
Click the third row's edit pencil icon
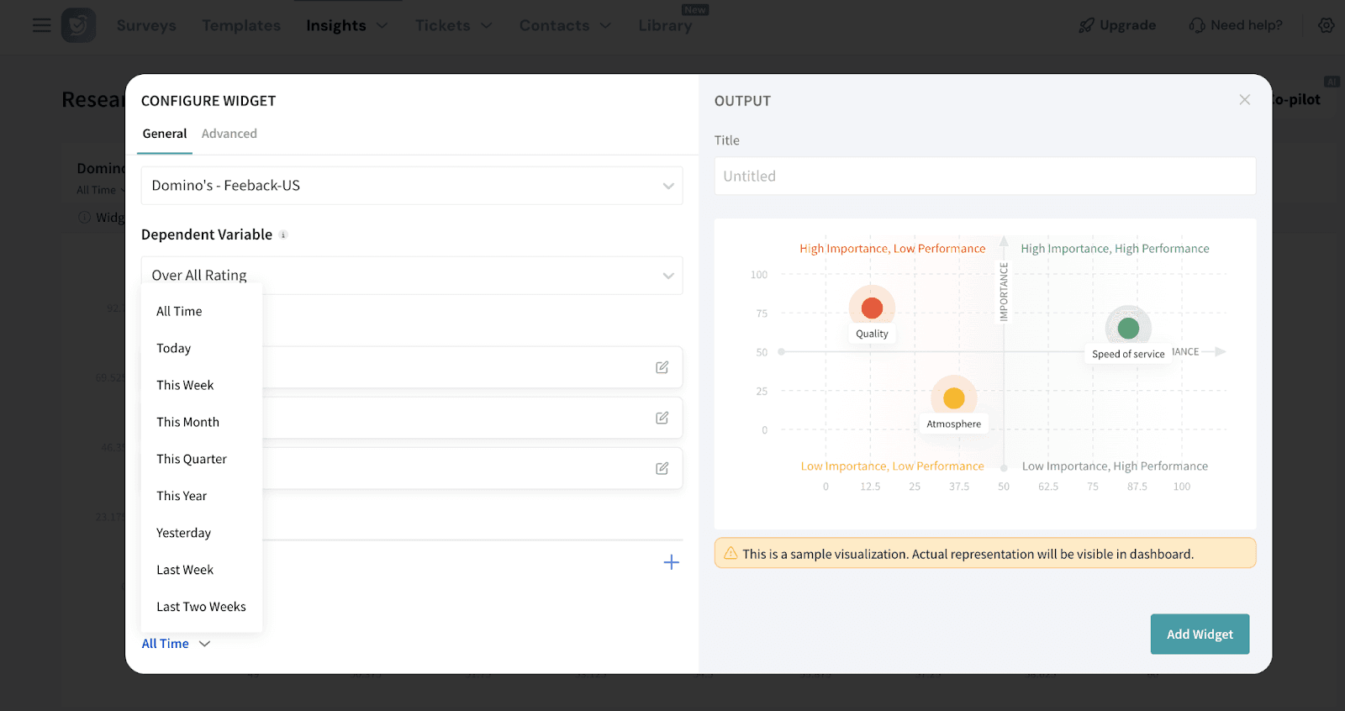[662, 468]
